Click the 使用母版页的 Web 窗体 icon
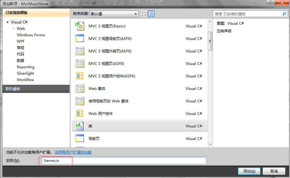This screenshot has height=178, width=290. (x=80, y=101)
